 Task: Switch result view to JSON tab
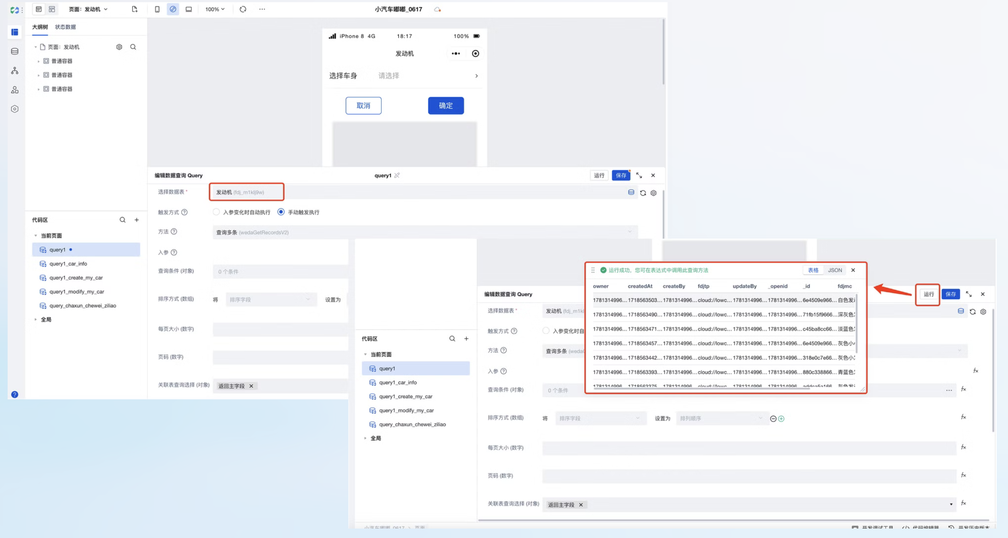point(835,270)
